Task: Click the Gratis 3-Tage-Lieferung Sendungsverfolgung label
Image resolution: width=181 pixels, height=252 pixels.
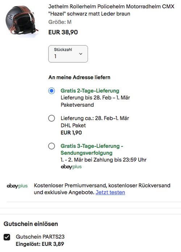Action: [x=92, y=149]
